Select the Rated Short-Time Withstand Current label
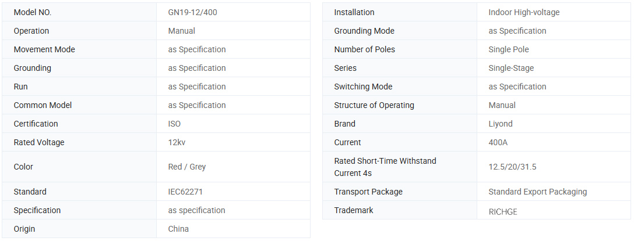 click(385, 167)
